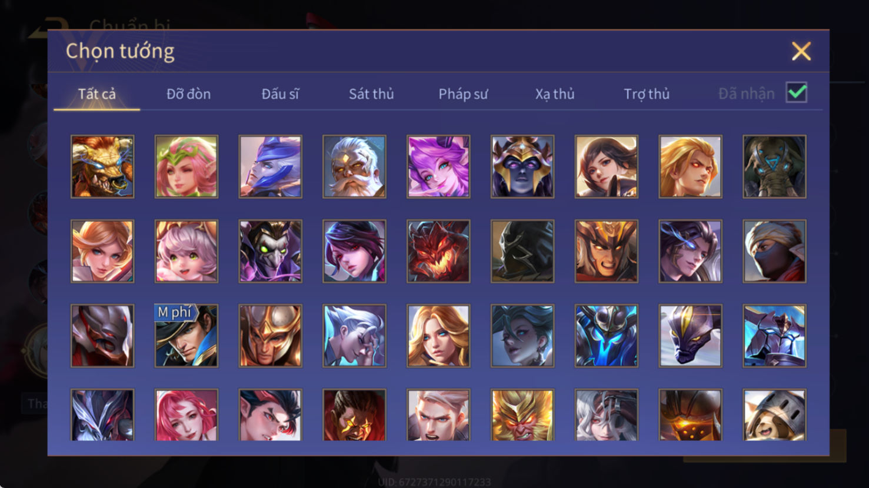
Task: Filter heroes by Trợ thủ tab
Action: 647,94
